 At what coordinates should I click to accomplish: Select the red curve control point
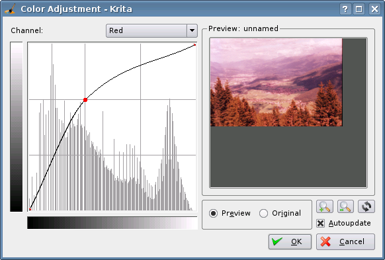pos(85,100)
